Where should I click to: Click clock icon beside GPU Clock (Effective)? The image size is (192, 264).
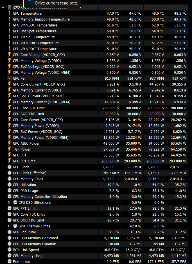point(10,173)
